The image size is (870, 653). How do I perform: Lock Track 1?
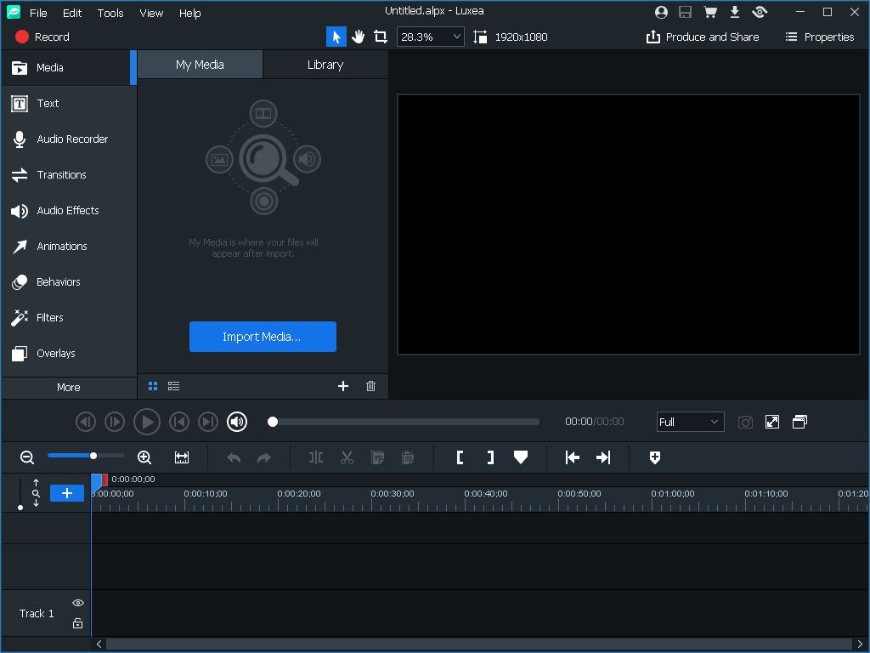click(x=77, y=623)
